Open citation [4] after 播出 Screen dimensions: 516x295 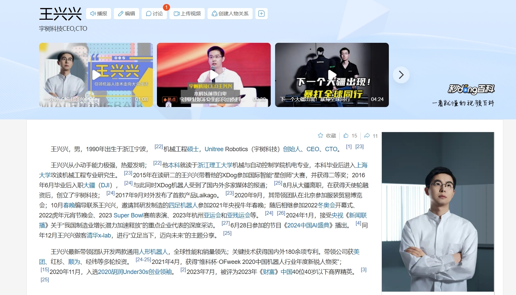pos(358,223)
